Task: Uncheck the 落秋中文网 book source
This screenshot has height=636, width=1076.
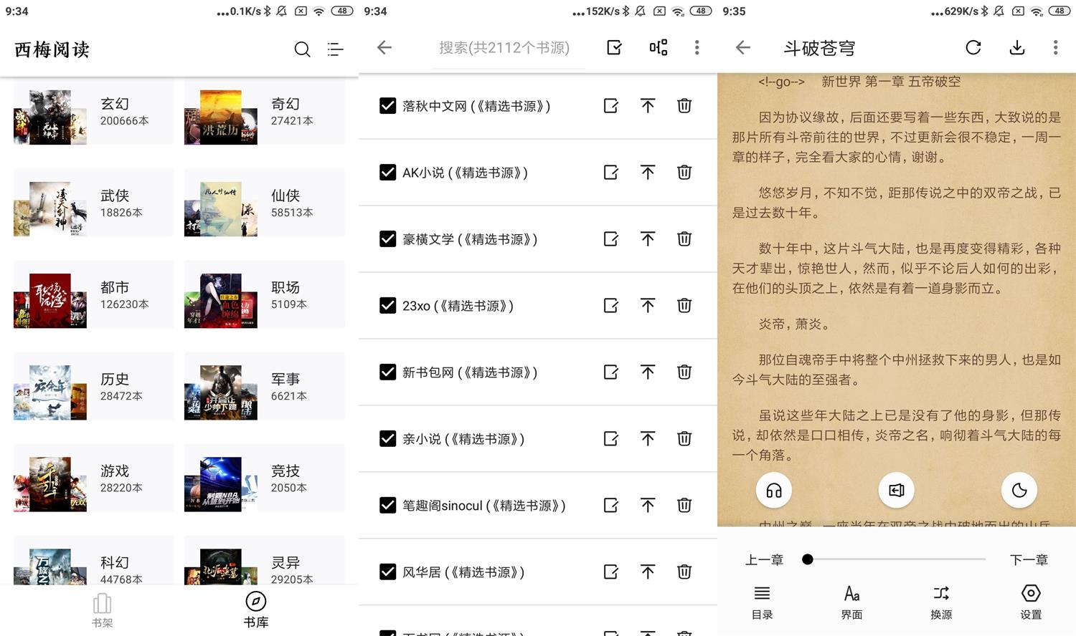Action: pos(388,105)
